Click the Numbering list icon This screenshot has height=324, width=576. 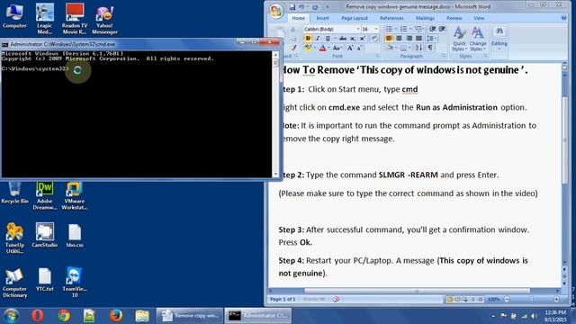point(404,29)
